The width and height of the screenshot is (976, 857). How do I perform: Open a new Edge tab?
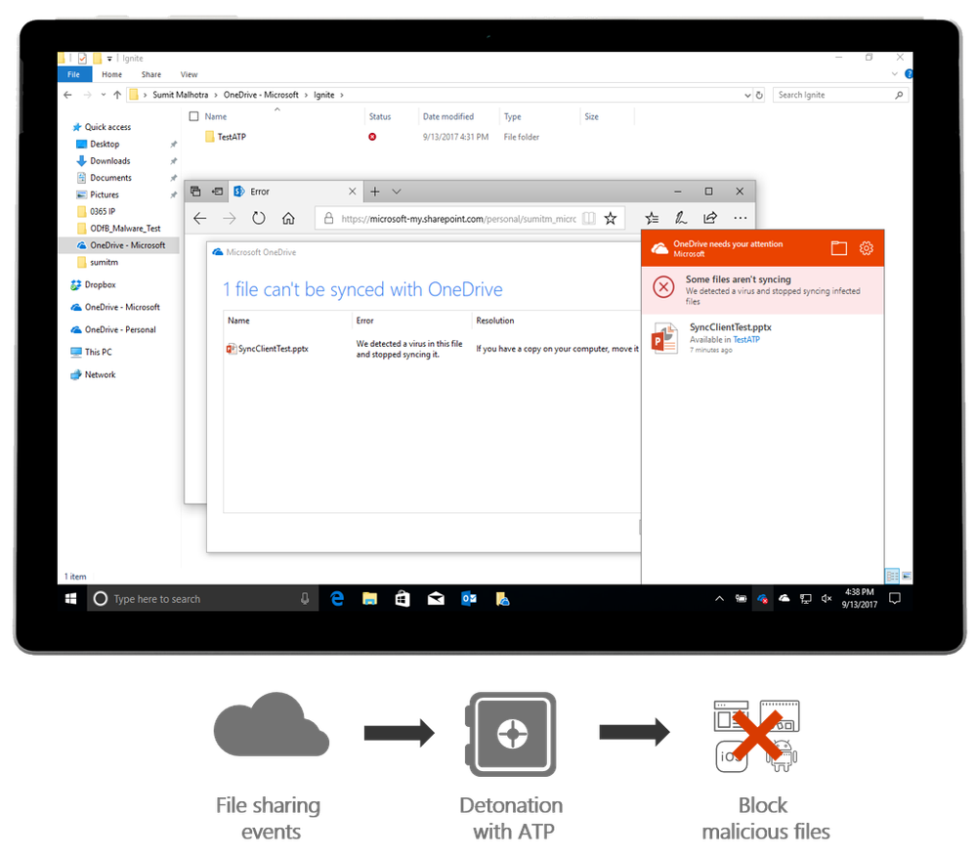pyautogui.click(x=375, y=192)
